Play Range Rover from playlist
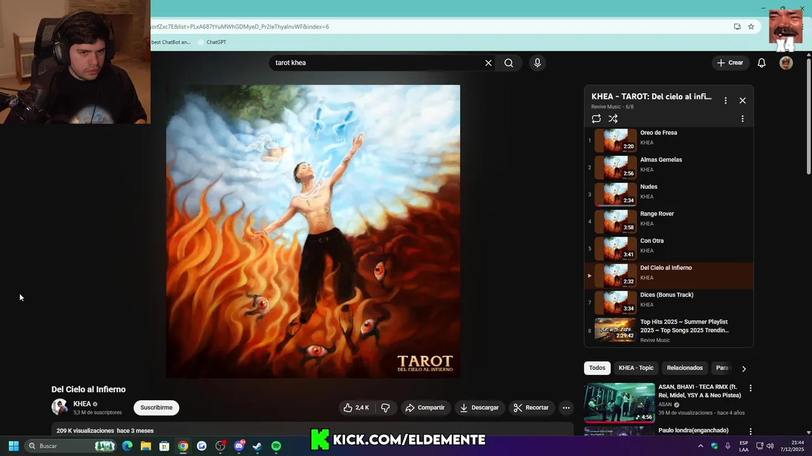812x456 pixels. (669, 222)
